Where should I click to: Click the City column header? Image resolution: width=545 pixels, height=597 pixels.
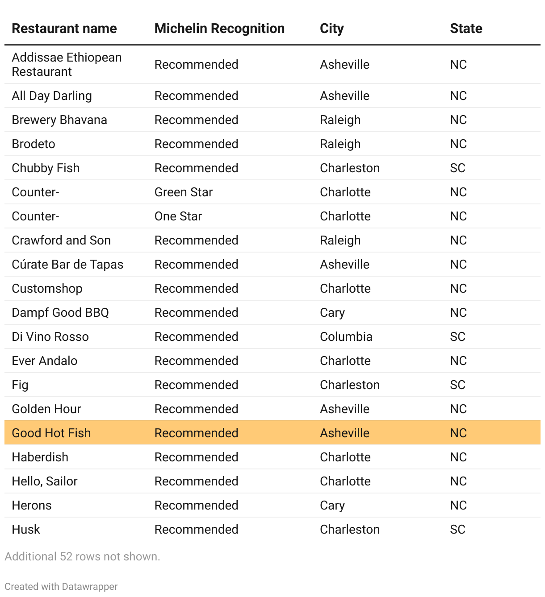coord(331,29)
